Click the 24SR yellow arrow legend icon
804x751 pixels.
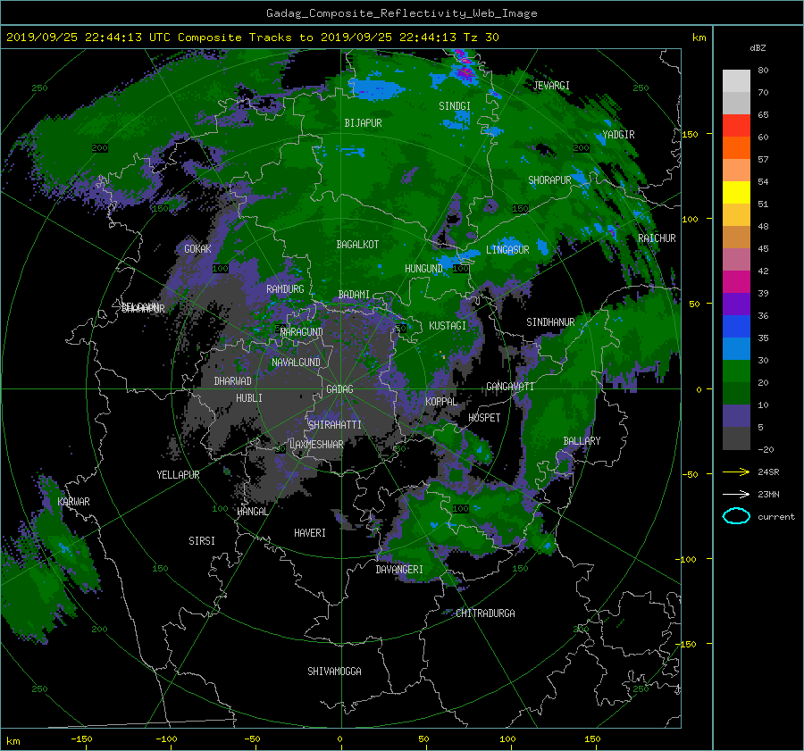click(736, 471)
